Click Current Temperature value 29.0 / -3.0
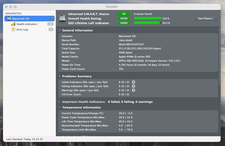Image resolution: width=225 pixels, height=146 pixels. (125, 113)
